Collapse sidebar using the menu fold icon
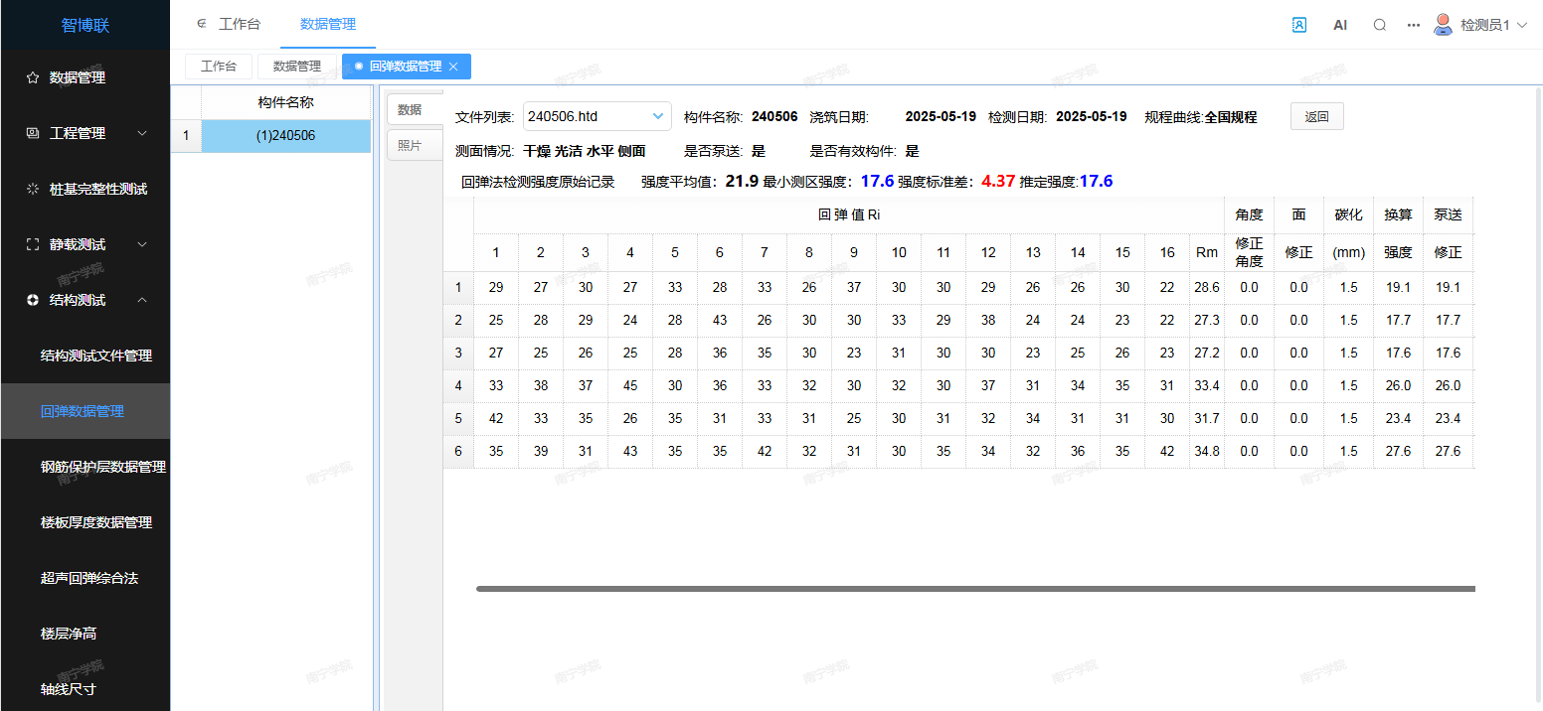The height and width of the screenshot is (711, 1543). [201, 24]
